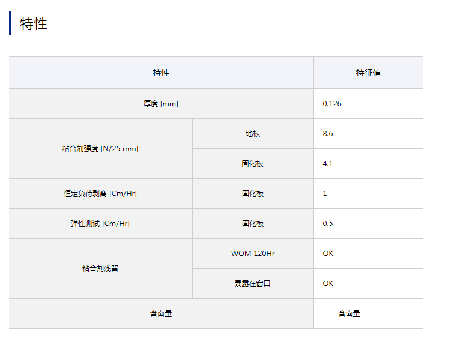Select the value 8.6
This screenshot has width=457, height=340.
[x=328, y=134]
